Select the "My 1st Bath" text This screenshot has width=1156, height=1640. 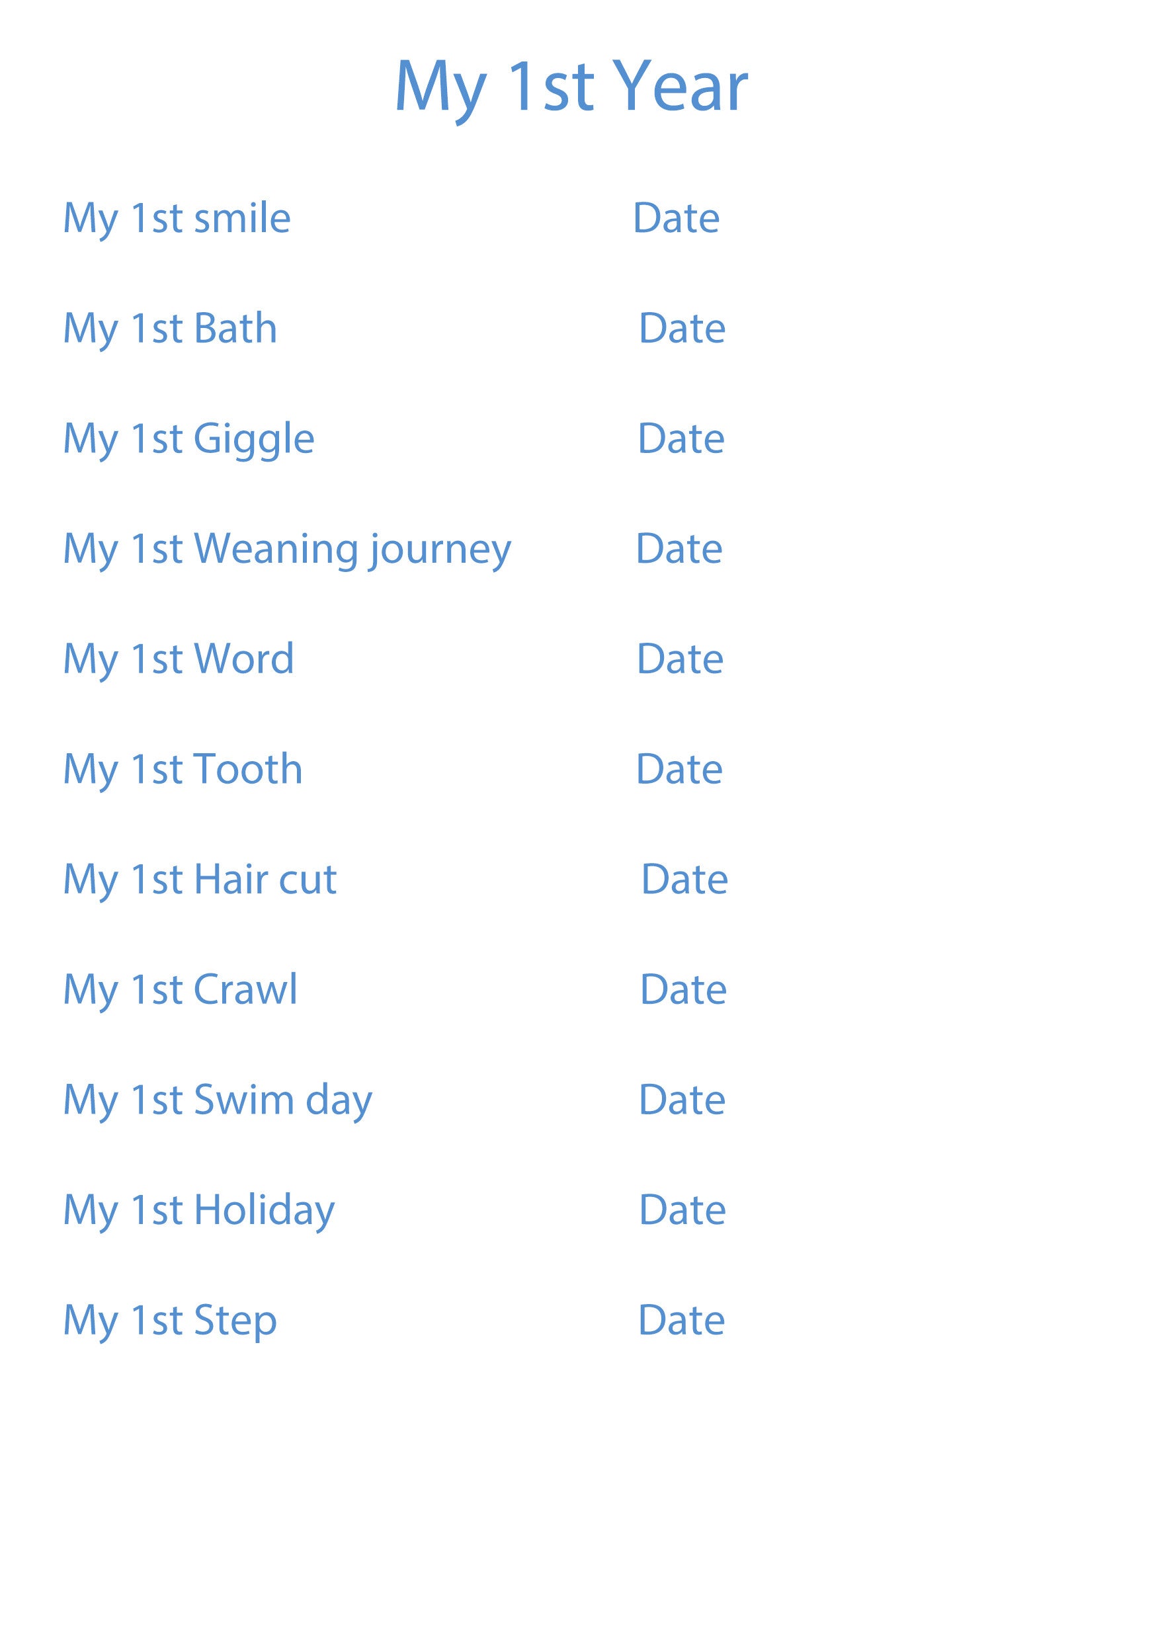[170, 329]
